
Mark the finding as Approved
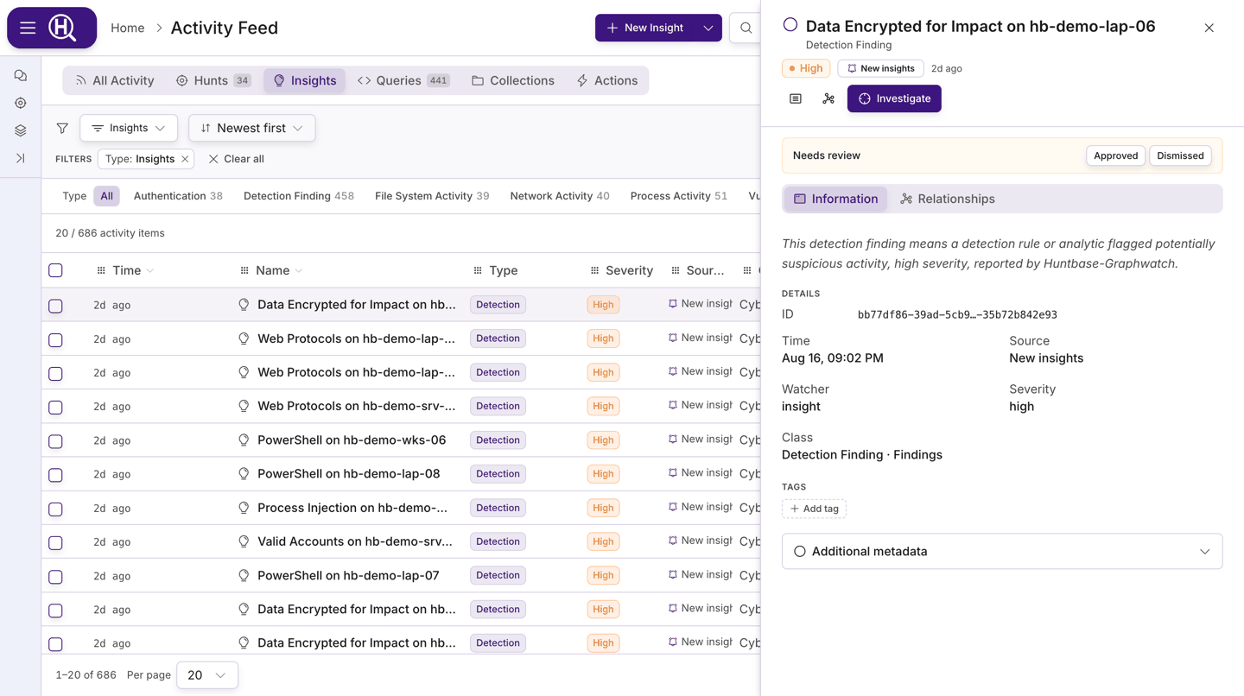pyautogui.click(x=1115, y=155)
